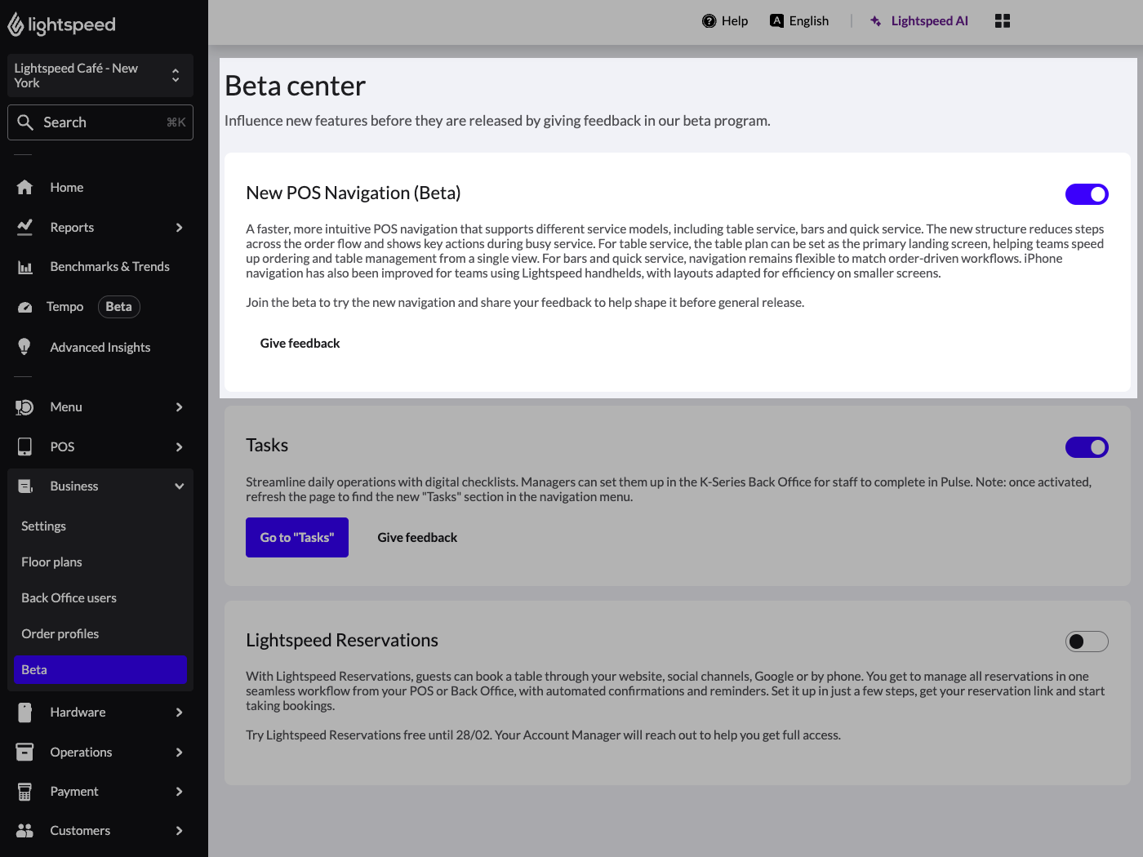Click the Help question mark icon
The height and width of the screenshot is (857, 1143).
(x=709, y=20)
